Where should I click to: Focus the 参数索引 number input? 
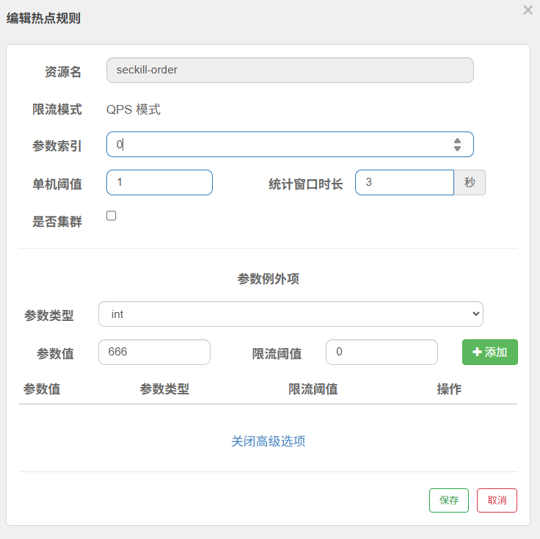(x=290, y=145)
